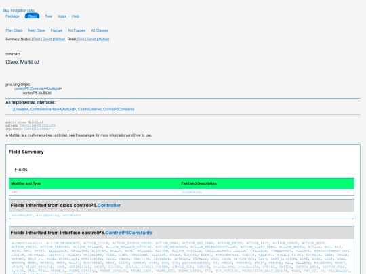The image size is (366, 274).
Task: Jump to Constr in the Summary row
Action: [x=47, y=39]
